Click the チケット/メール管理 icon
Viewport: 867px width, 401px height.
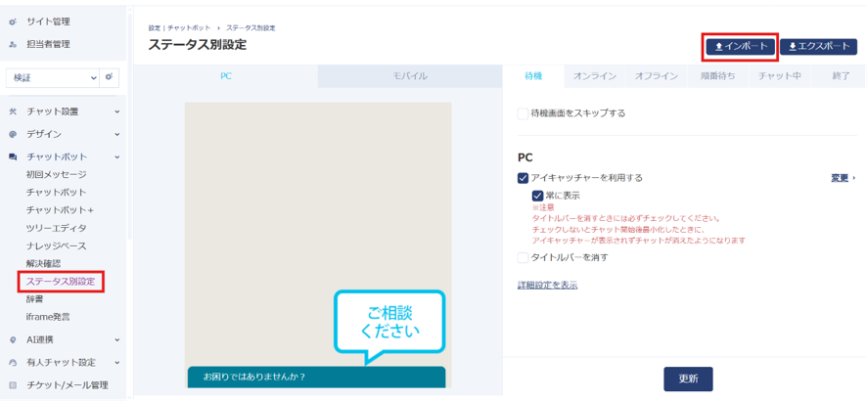coord(14,385)
